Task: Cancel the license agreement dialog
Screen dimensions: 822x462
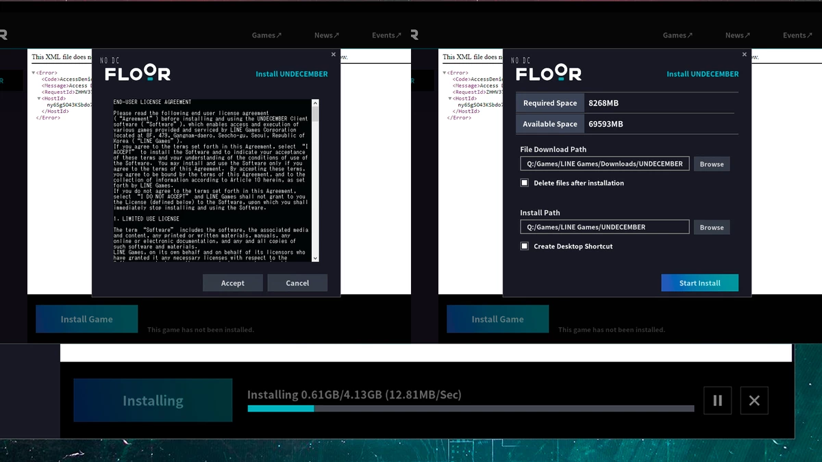Action: click(x=297, y=283)
